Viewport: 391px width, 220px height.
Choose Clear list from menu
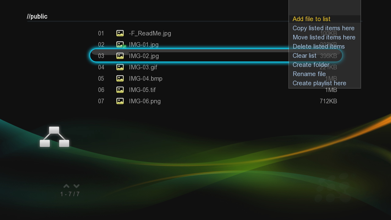(x=304, y=56)
